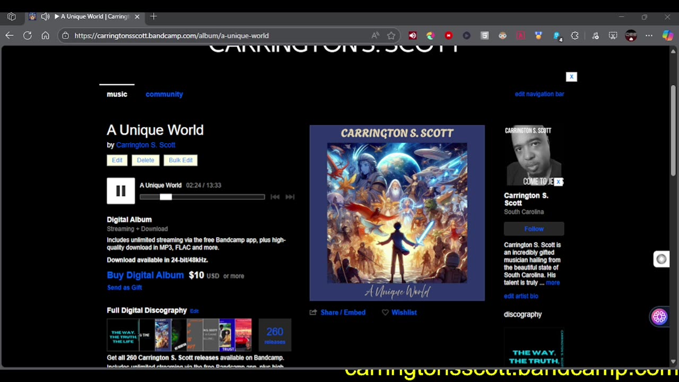Image resolution: width=679 pixels, height=382 pixels.
Task: Open browser Settings and more menu
Action: click(649, 36)
